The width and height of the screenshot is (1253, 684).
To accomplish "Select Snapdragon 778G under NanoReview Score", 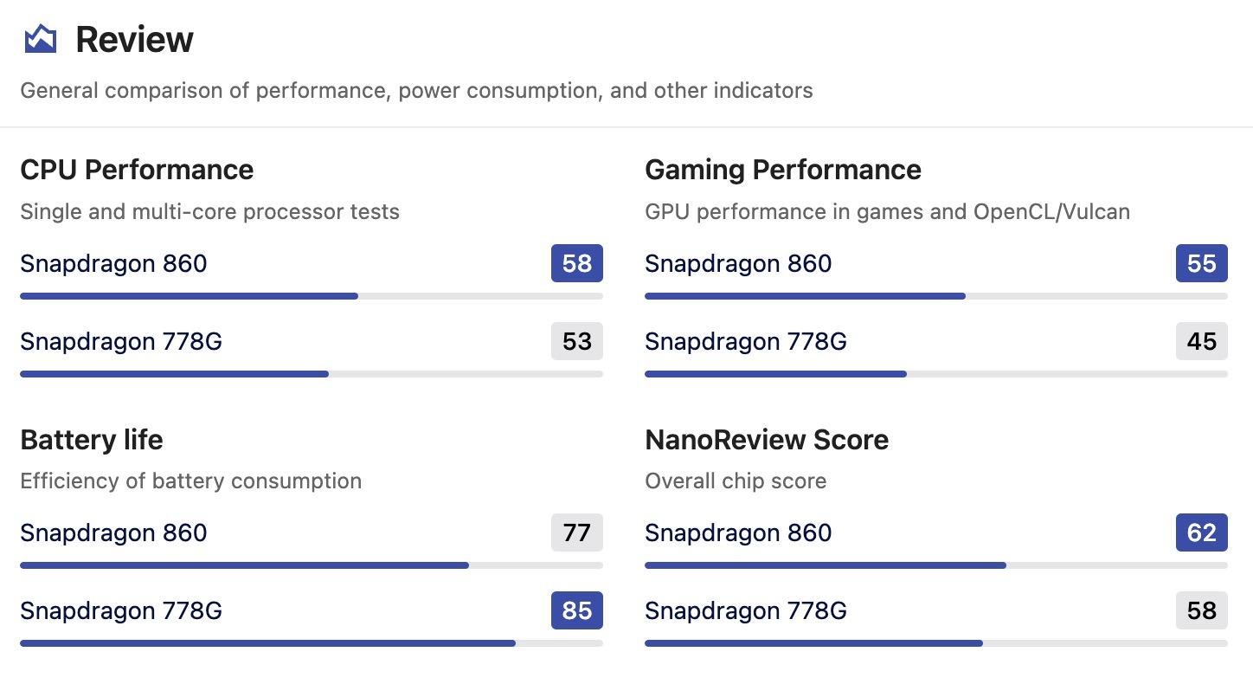I will pyautogui.click(x=746, y=610).
